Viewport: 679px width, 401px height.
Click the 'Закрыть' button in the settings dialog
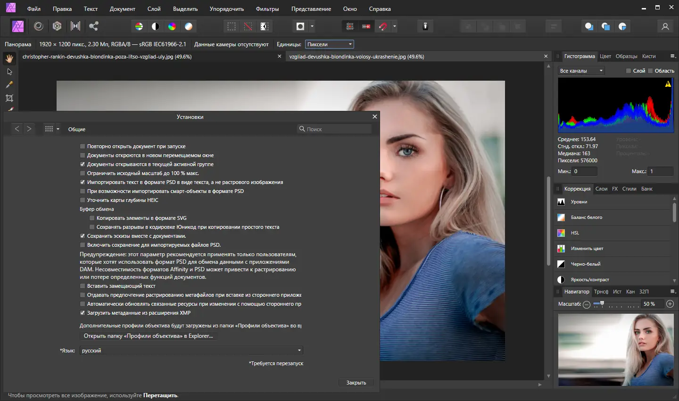point(356,383)
